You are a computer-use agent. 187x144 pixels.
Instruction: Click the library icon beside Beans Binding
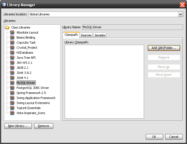12,37
